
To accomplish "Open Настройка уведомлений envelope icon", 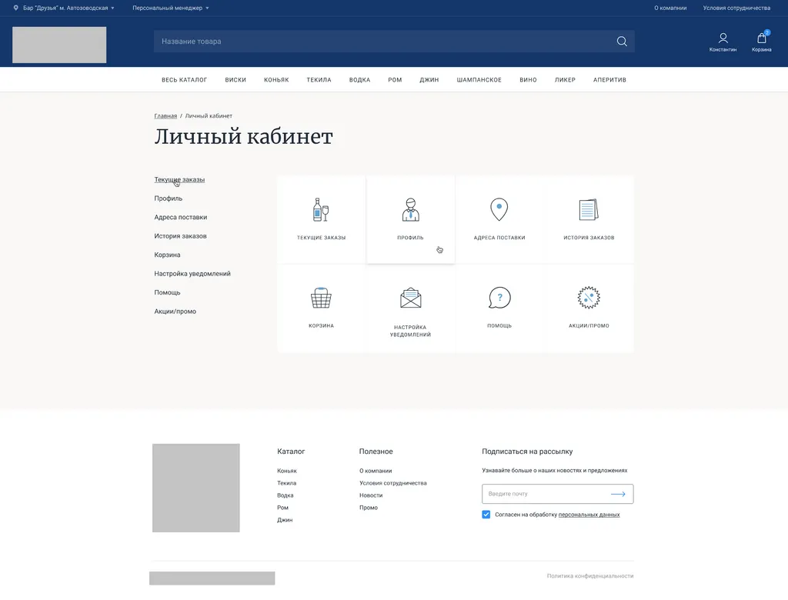I will pos(410,295).
